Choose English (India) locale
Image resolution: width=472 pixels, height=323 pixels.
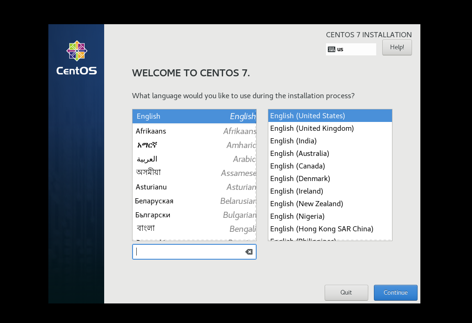pos(330,141)
